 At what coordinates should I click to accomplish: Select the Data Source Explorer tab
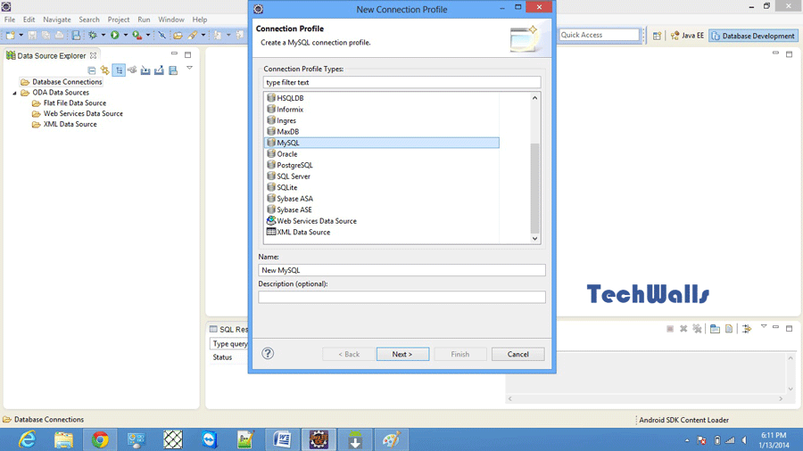tap(51, 56)
